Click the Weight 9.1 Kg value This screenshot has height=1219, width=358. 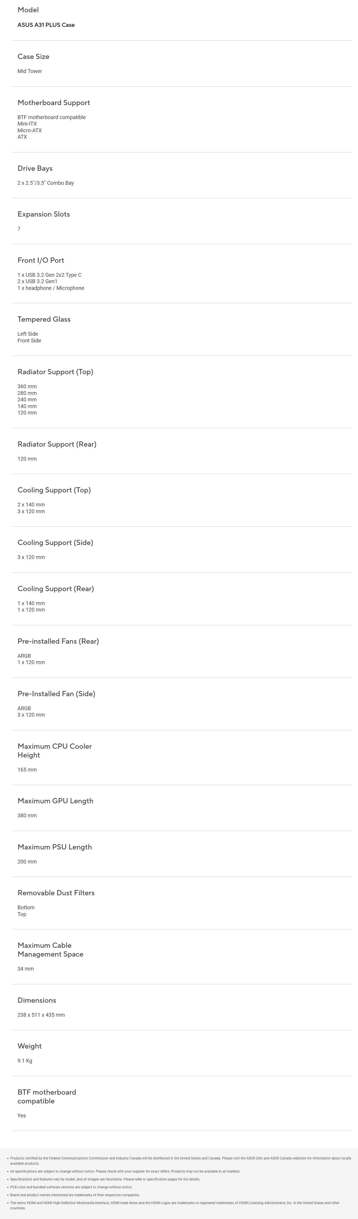point(24,1061)
